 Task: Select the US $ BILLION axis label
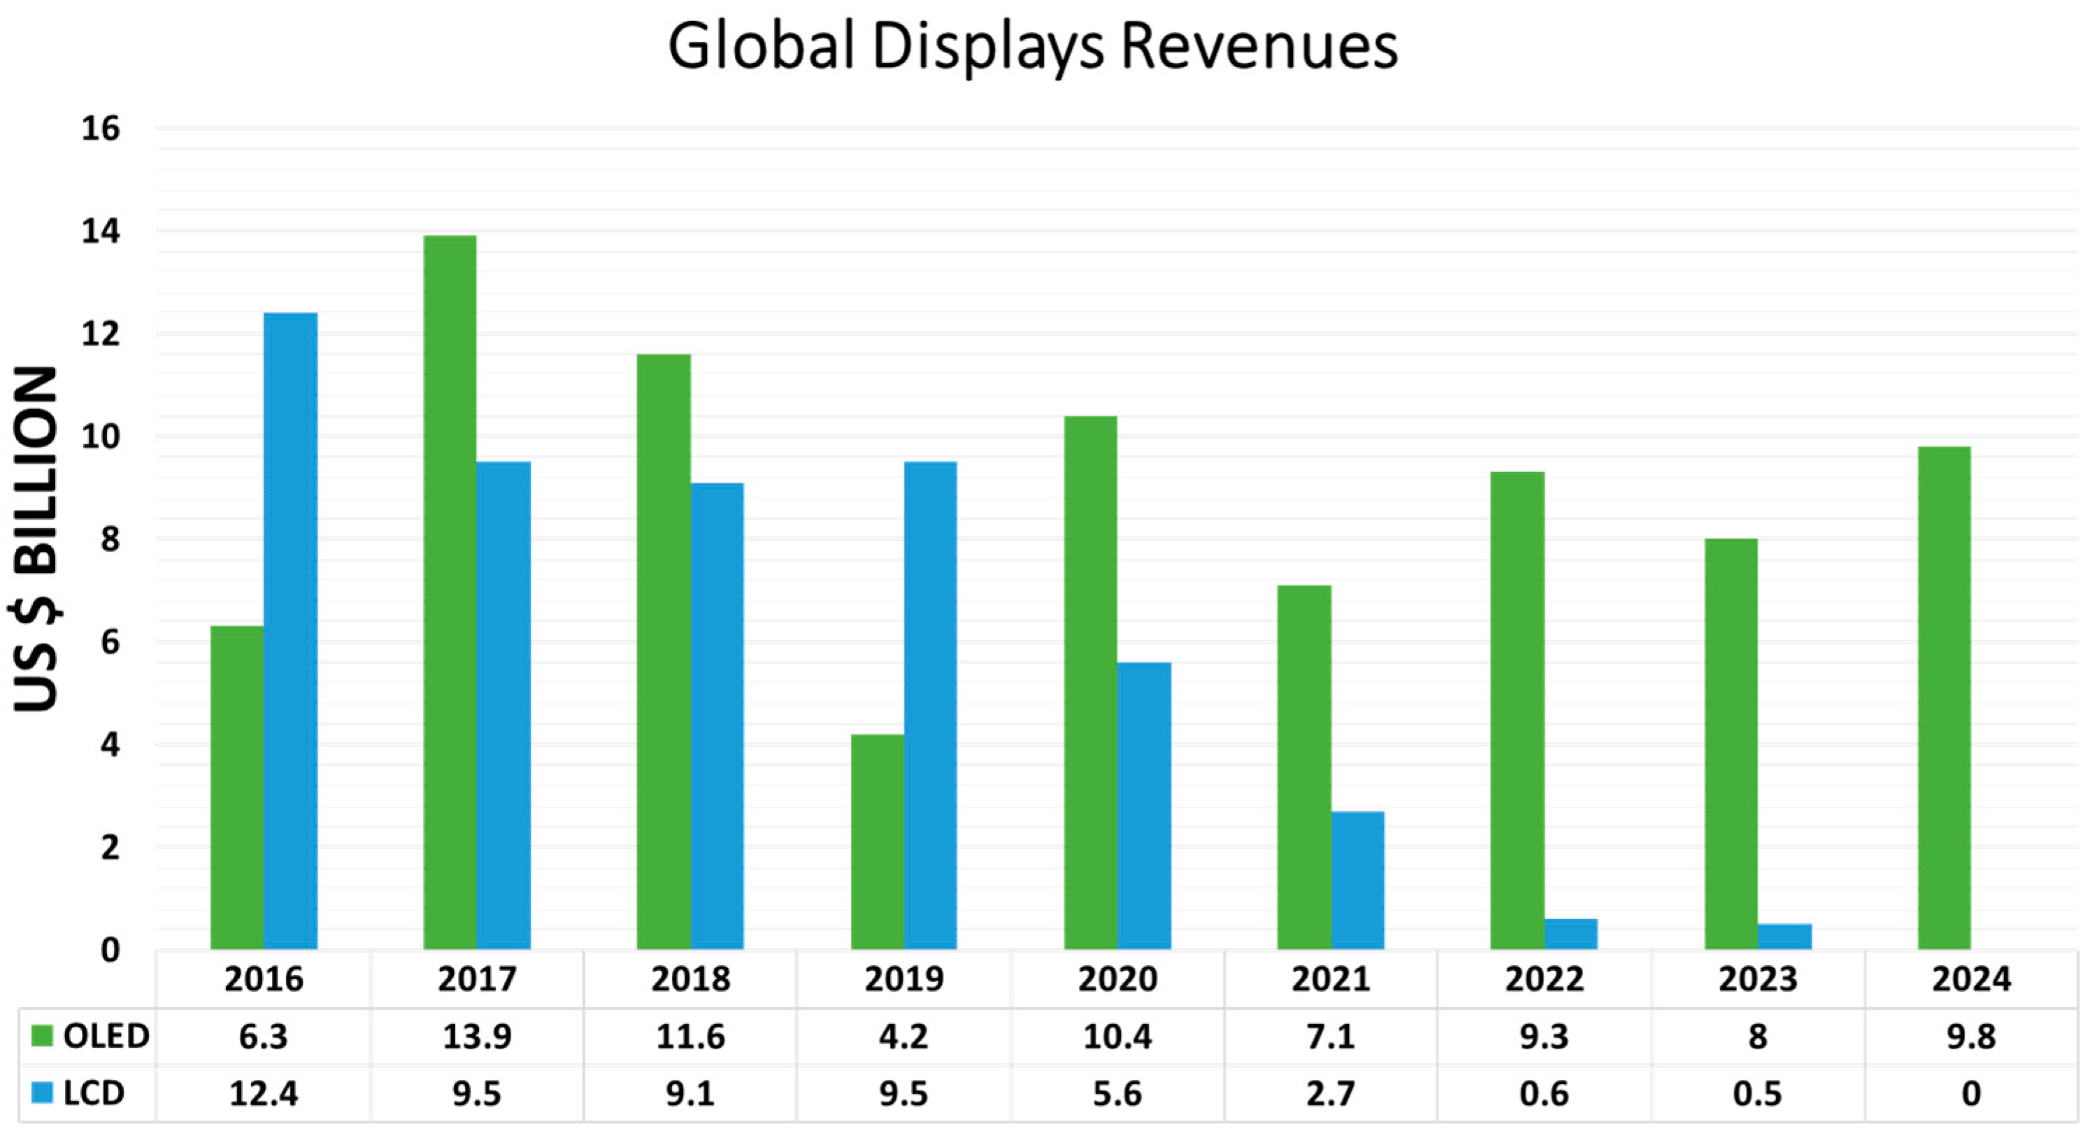(x=36, y=539)
